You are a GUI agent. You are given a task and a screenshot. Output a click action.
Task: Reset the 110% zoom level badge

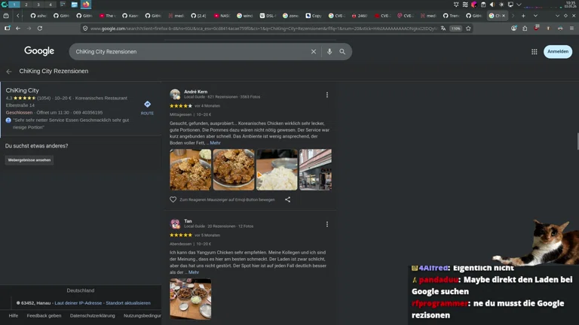455,29
